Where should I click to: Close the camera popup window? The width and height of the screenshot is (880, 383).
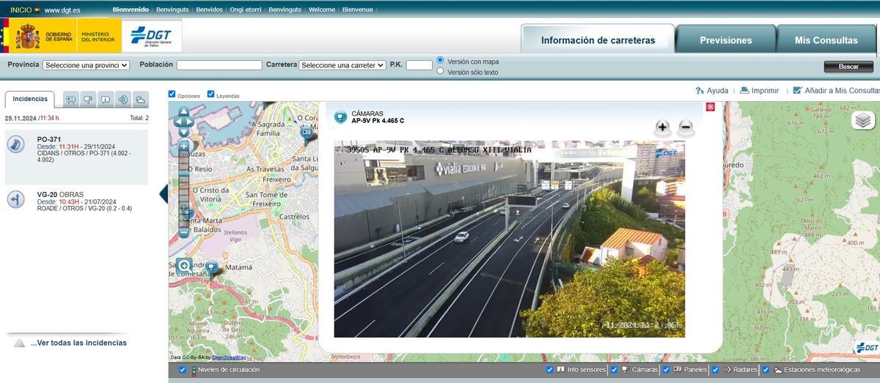pos(710,107)
